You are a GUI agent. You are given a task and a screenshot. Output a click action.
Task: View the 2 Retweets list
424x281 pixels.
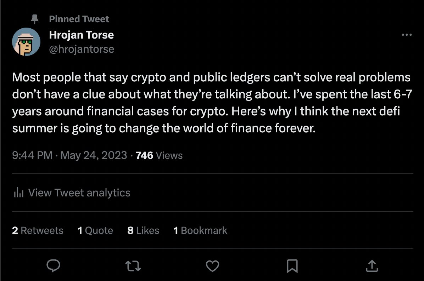tap(38, 231)
